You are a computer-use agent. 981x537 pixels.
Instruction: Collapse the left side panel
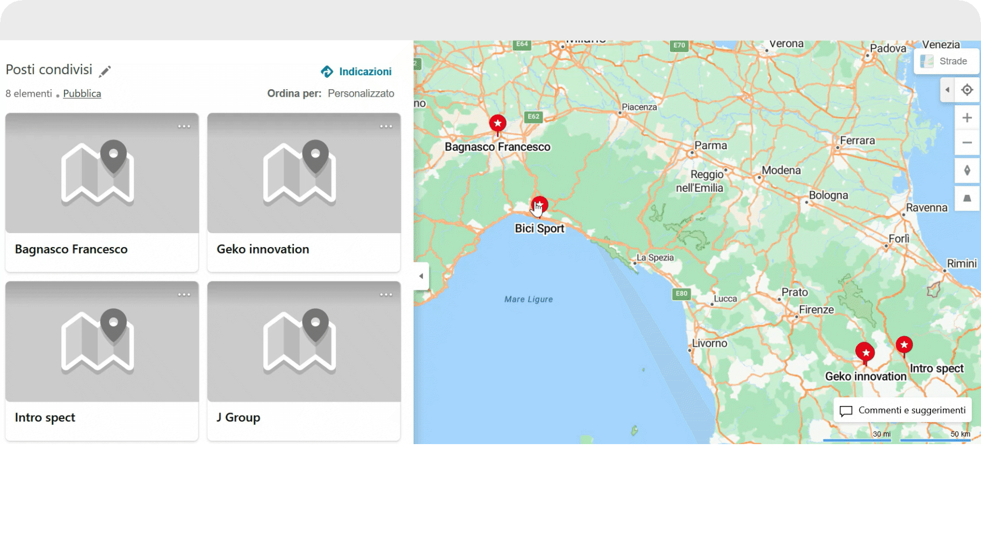[x=421, y=276]
